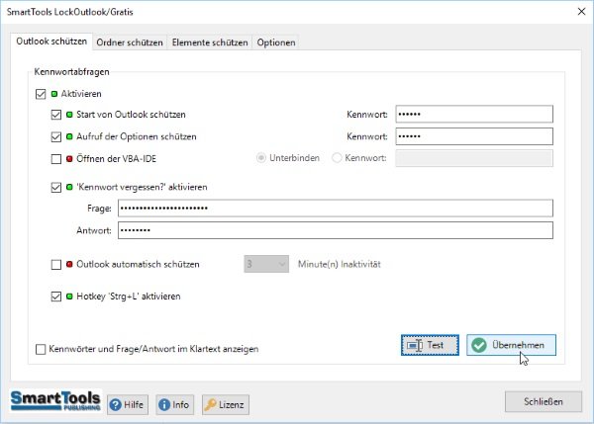Enable 'Outlook automatisch schützen' checkbox
The image size is (594, 424).
(x=56, y=264)
